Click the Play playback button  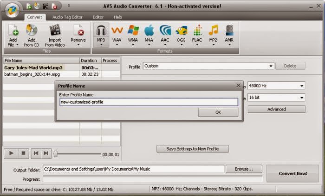point(11,153)
